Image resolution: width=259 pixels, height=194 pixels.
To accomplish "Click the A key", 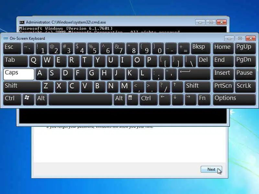I will pos(41,74).
